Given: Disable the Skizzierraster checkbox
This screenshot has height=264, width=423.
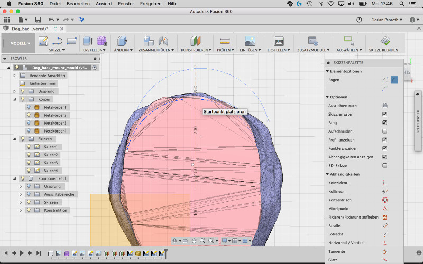Looking at the screenshot, I should pos(384,114).
